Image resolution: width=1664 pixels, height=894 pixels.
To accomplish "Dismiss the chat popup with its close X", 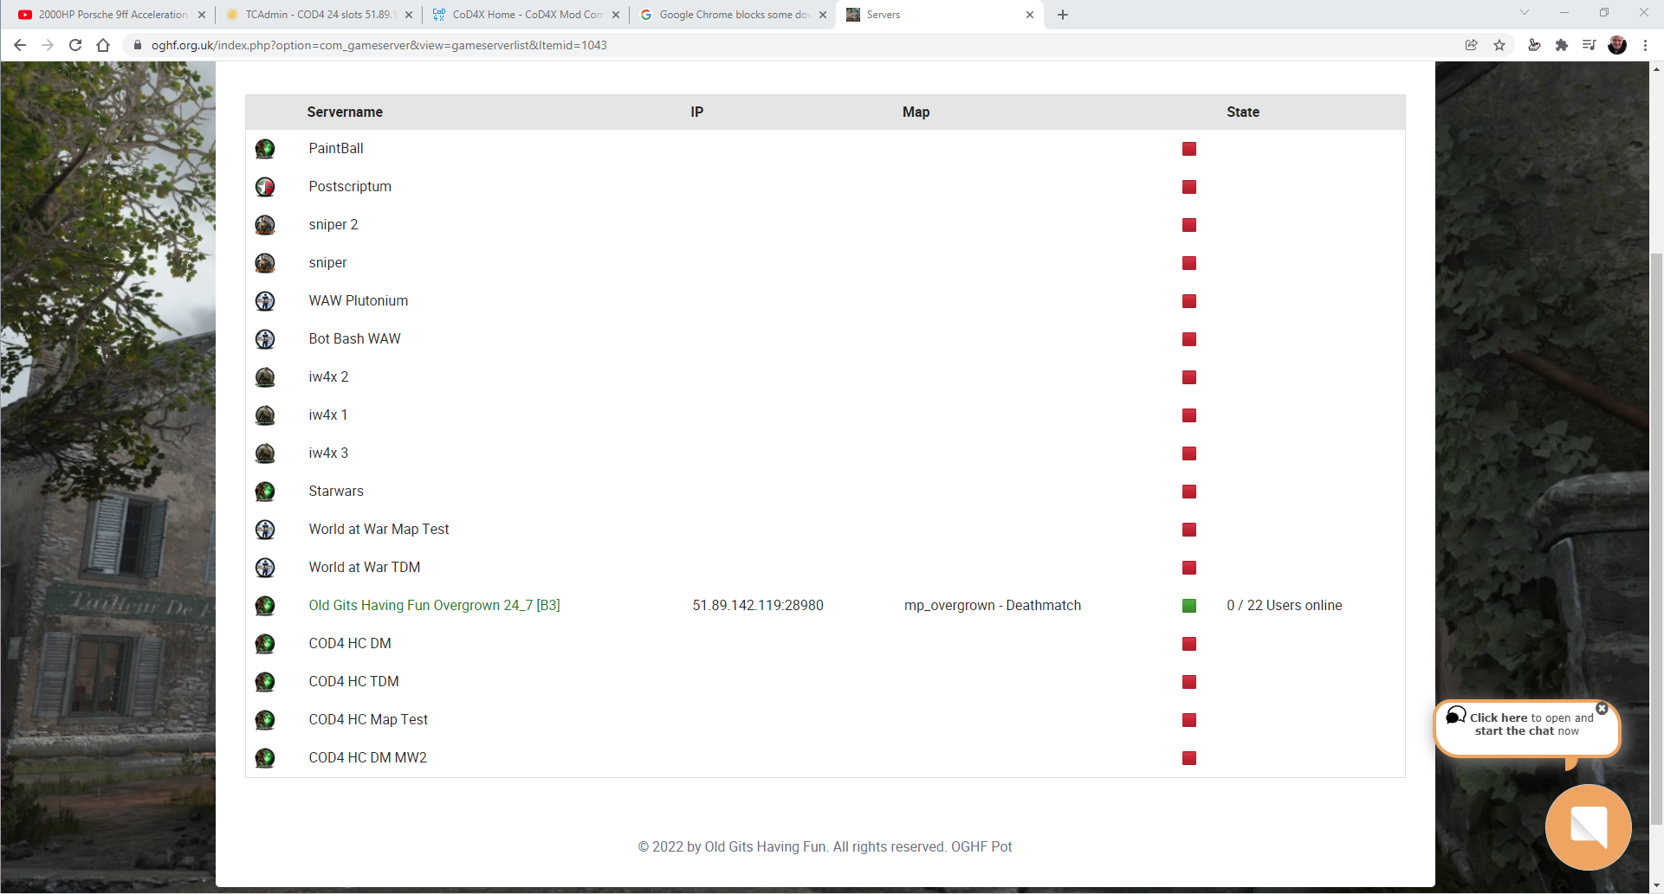I will pos(1602,708).
